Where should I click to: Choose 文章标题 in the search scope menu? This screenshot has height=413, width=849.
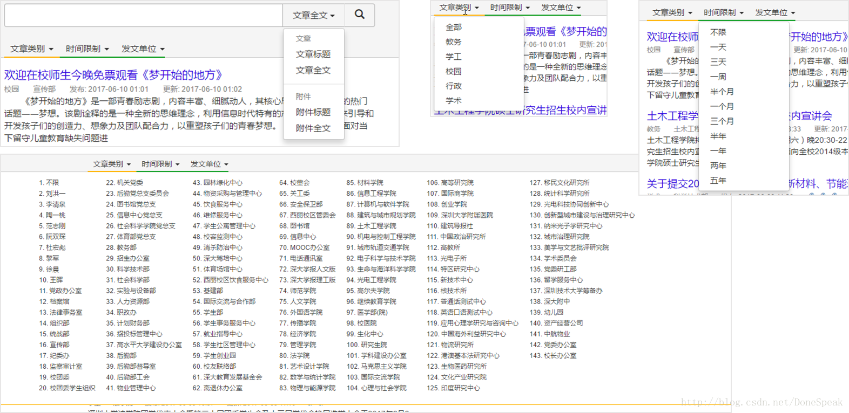click(x=313, y=54)
